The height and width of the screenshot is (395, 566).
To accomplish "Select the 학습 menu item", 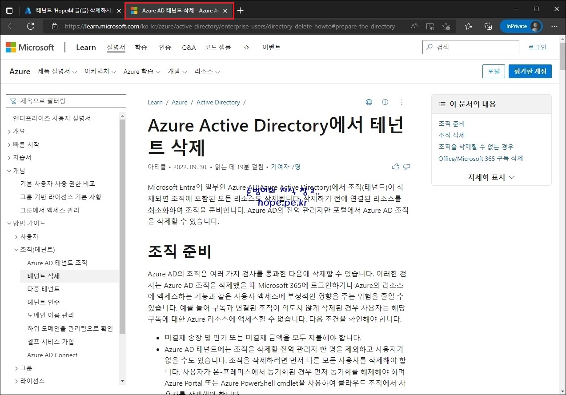I will (x=141, y=48).
